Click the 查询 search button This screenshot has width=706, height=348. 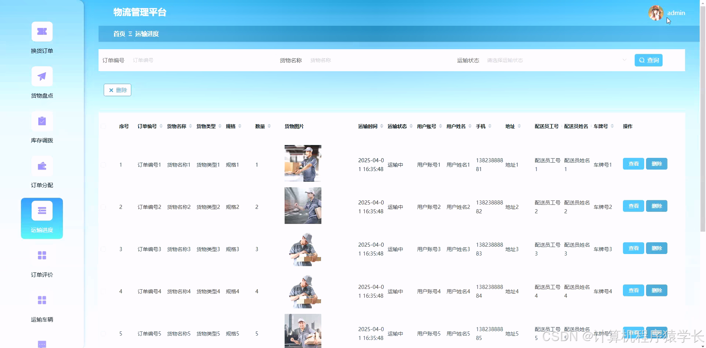point(648,60)
